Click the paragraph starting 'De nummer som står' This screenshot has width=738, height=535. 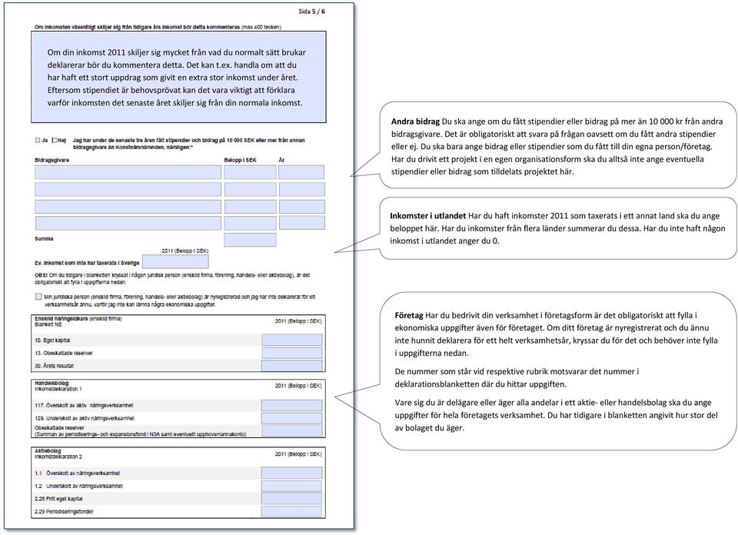(517, 378)
